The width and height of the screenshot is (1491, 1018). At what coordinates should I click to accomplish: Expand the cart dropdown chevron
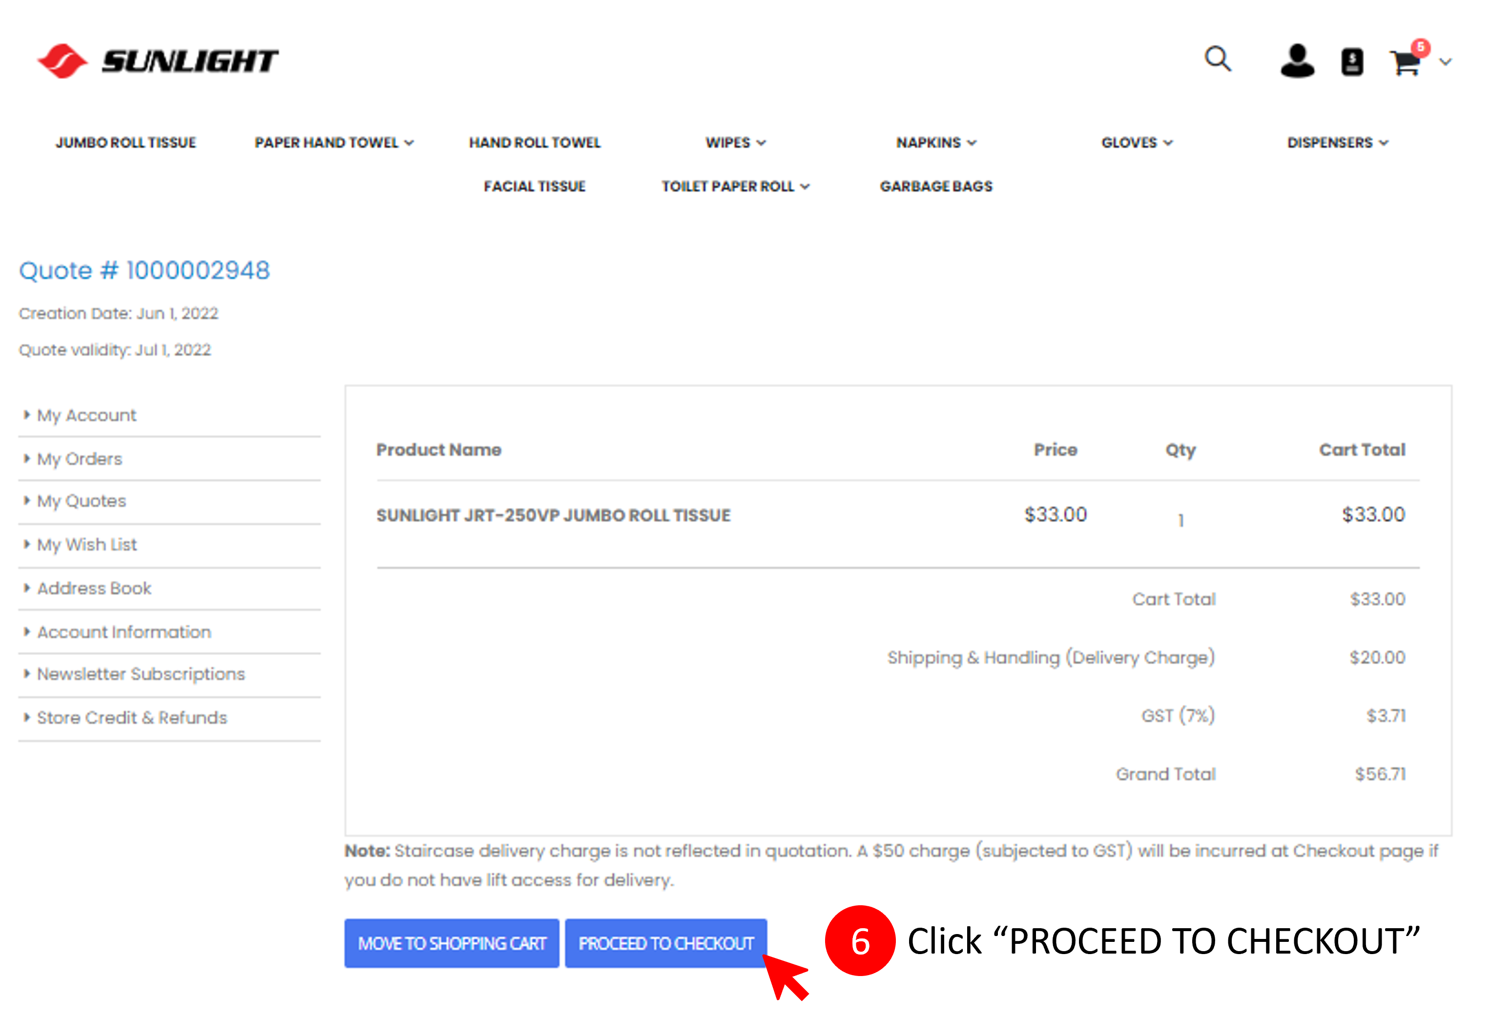pyautogui.click(x=1446, y=62)
